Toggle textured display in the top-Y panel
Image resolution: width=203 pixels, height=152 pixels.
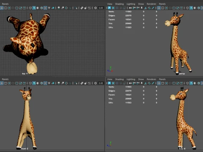coord(45,8)
